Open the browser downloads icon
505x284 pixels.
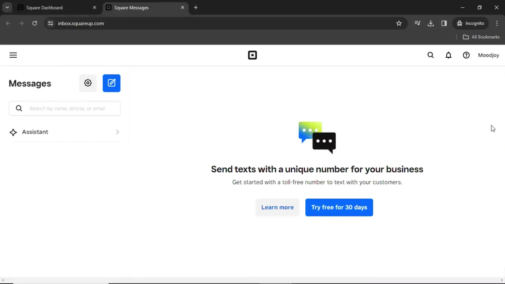click(x=431, y=23)
